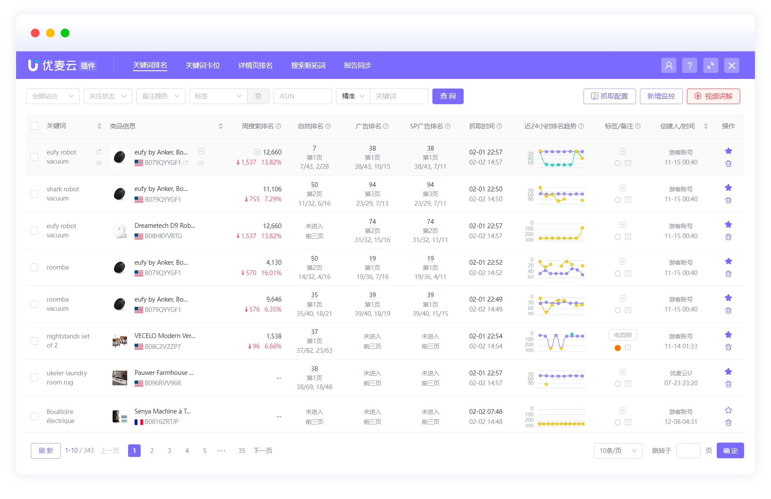Open the 全部站点 site dropdown
The width and height of the screenshot is (771, 499).
coord(53,96)
